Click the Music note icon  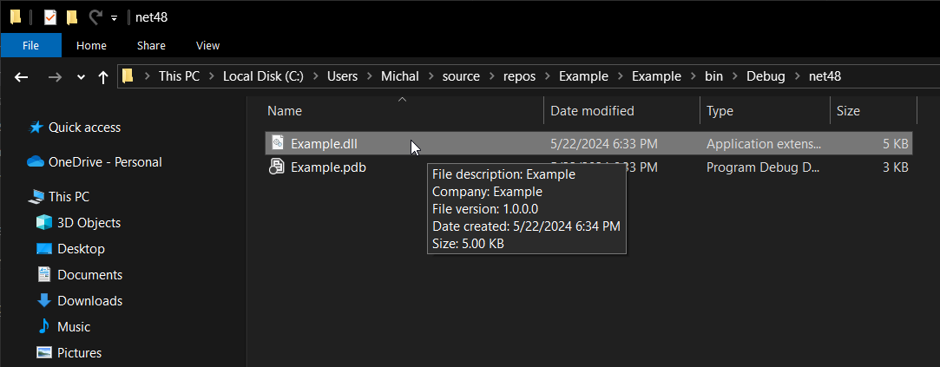[44, 327]
